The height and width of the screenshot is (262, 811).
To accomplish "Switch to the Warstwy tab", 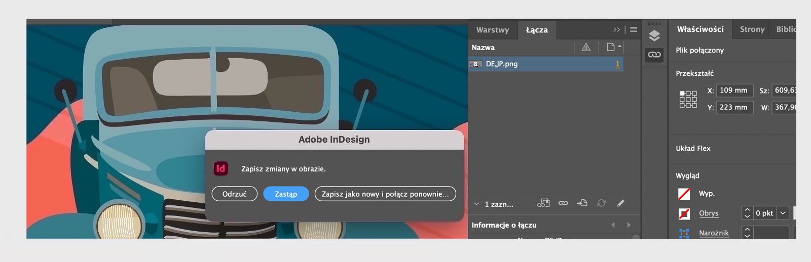I will click(492, 30).
